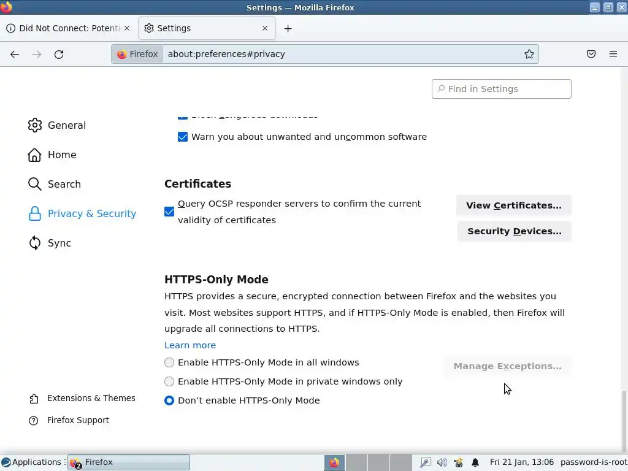Click the forward navigation arrow
This screenshot has width=628, height=471.
(x=37, y=54)
